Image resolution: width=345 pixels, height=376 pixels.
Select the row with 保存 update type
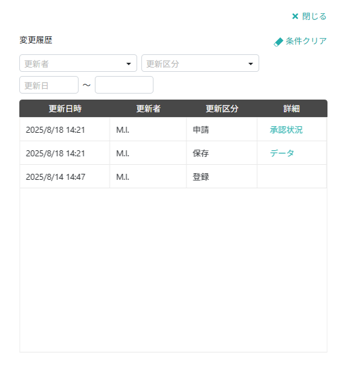pos(173,153)
